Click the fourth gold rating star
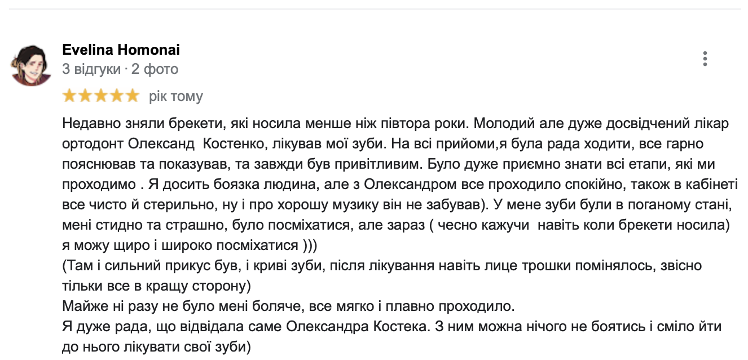 (x=116, y=96)
